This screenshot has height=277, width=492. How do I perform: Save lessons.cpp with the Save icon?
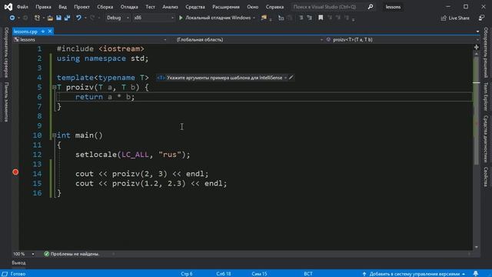(x=58, y=18)
